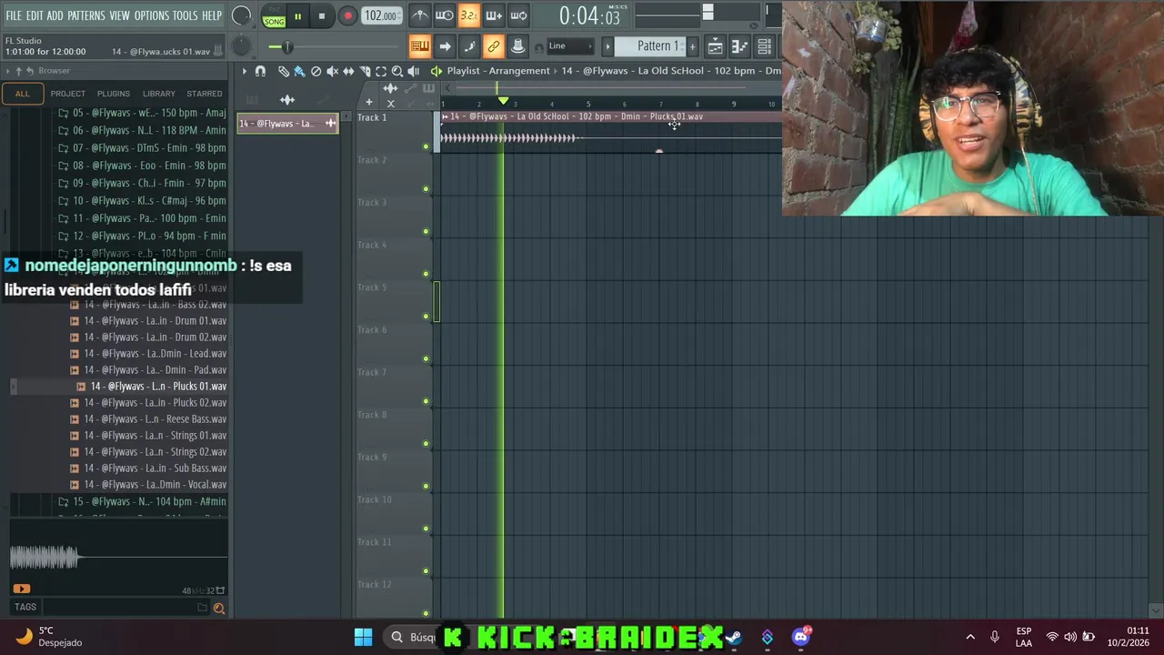Pause playback with the pause button
The width and height of the screenshot is (1164, 655).
pos(297,16)
